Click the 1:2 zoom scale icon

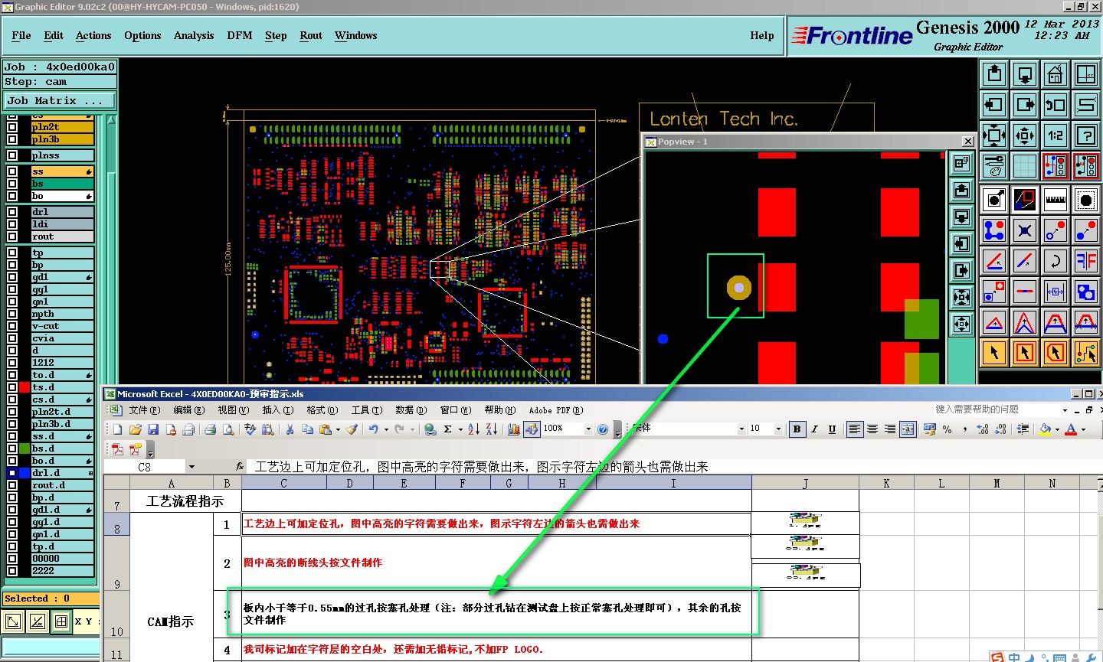pos(1056,135)
